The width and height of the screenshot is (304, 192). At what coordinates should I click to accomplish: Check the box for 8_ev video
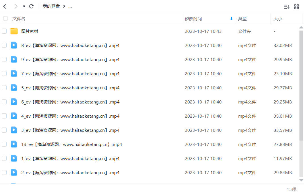[x=4, y=45]
